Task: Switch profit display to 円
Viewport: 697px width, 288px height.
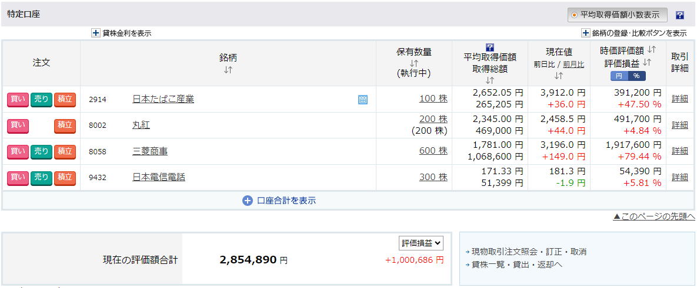Action: pos(619,76)
